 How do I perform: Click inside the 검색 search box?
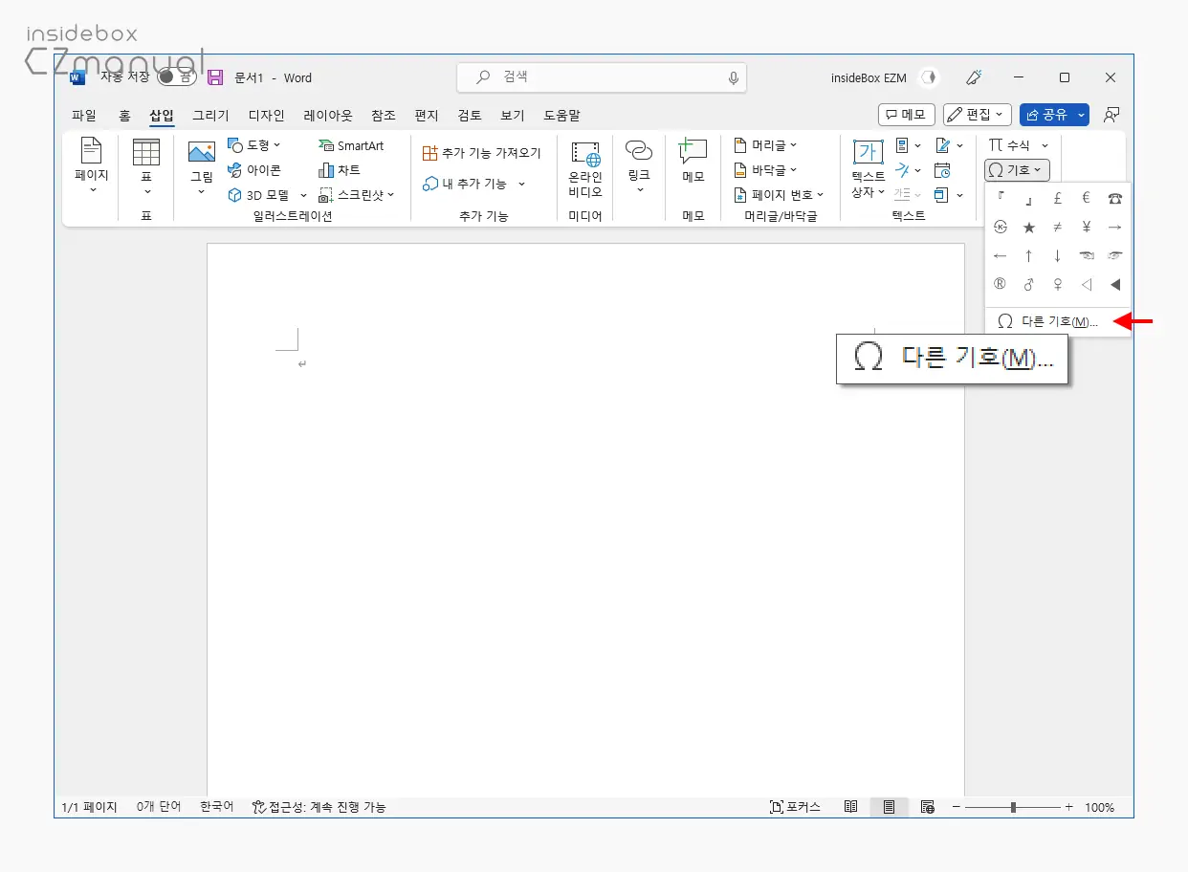601,77
